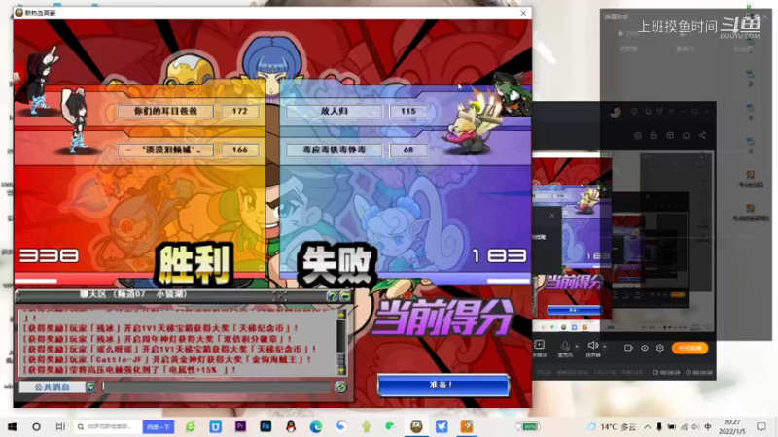Click the score value 172
Screen dimensions: 778x437
click(x=239, y=111)
